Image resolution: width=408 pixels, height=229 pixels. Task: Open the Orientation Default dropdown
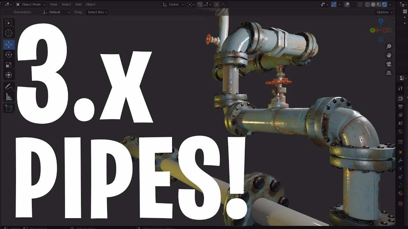coord(56,12)
